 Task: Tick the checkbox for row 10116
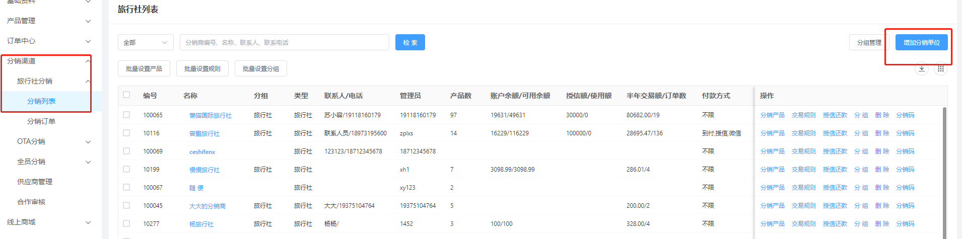(126, 133)
